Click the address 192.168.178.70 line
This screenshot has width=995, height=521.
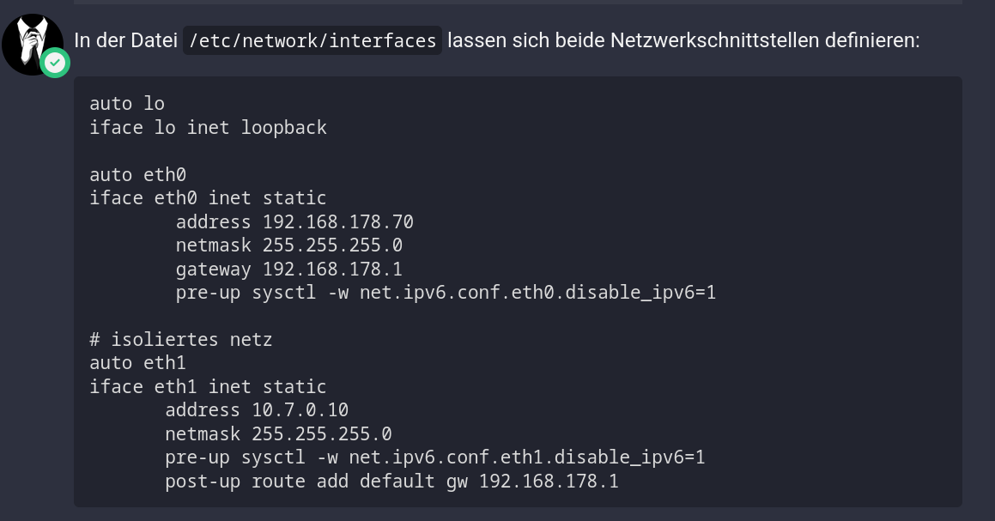coord(294,221)
